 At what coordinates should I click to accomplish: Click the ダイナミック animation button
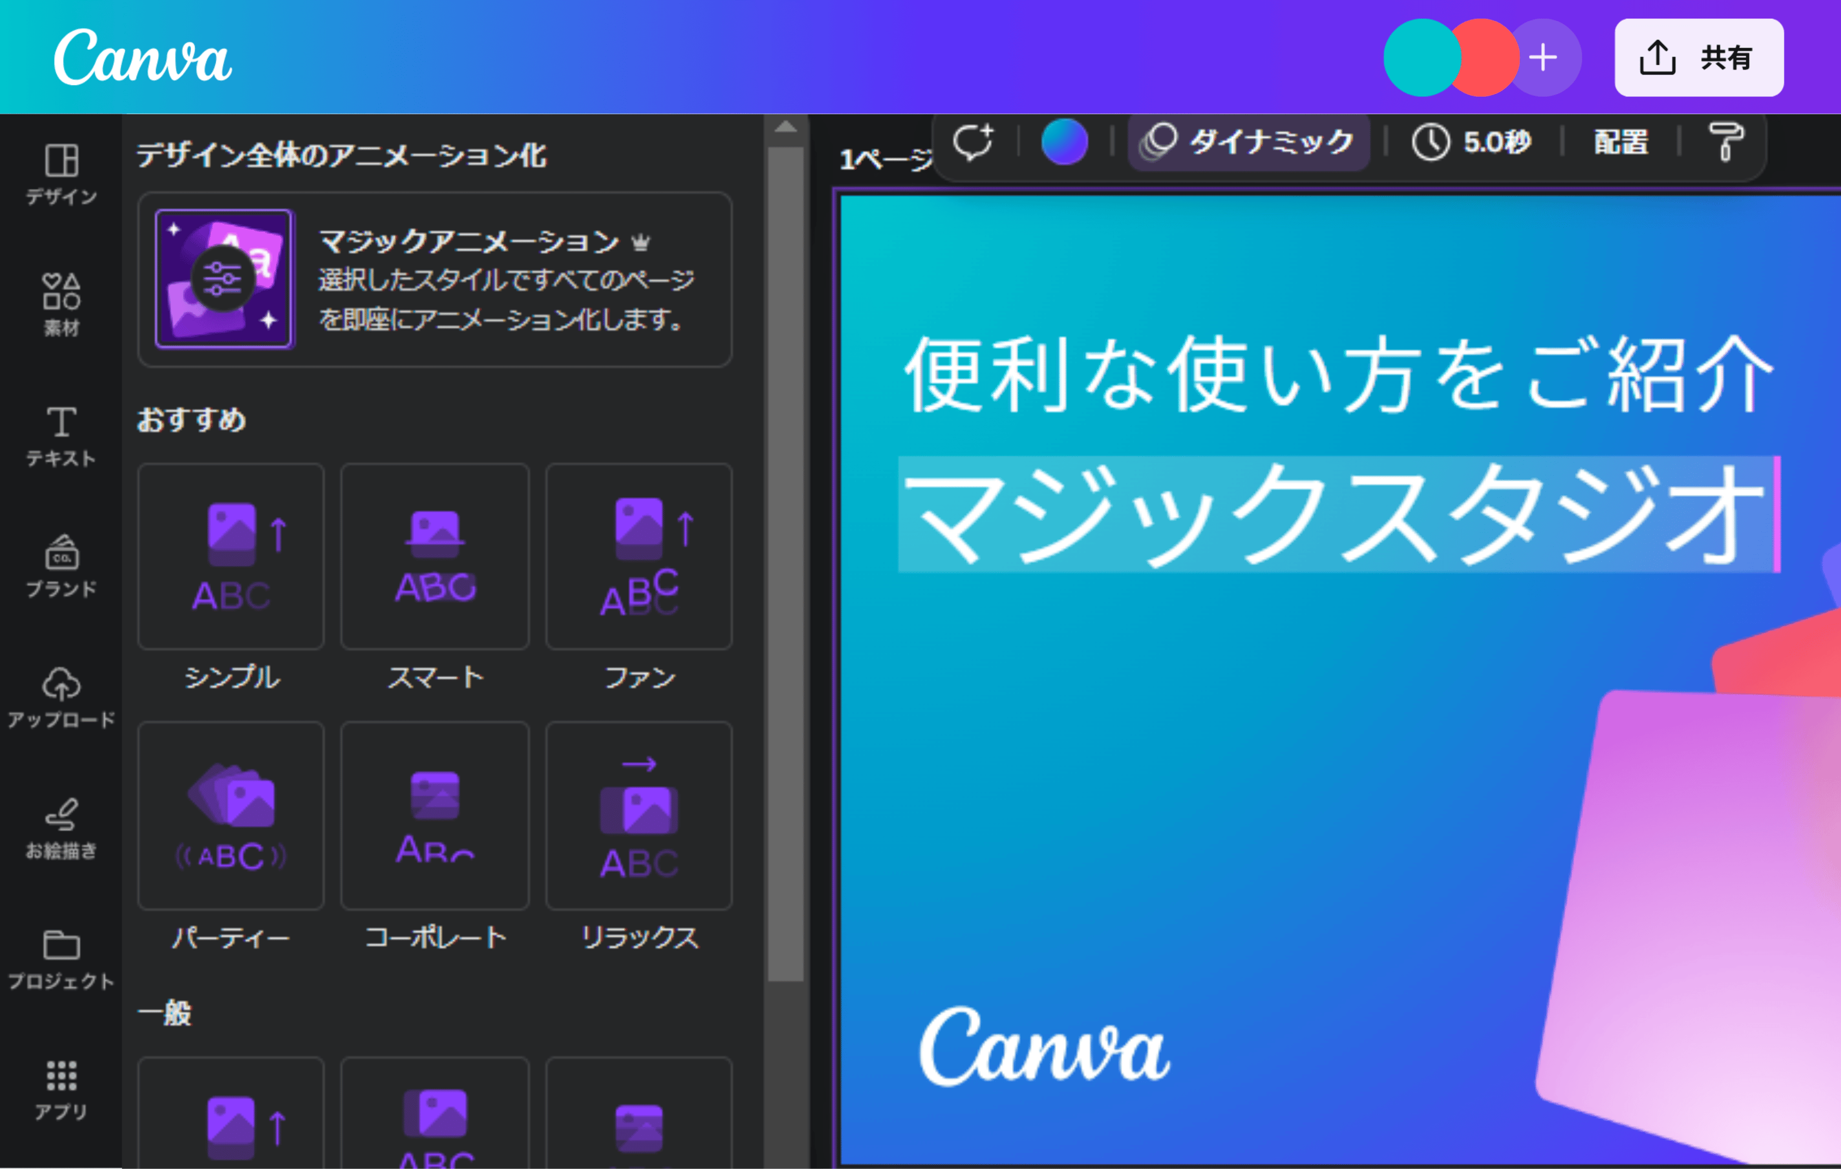[x=1248, y=142]
